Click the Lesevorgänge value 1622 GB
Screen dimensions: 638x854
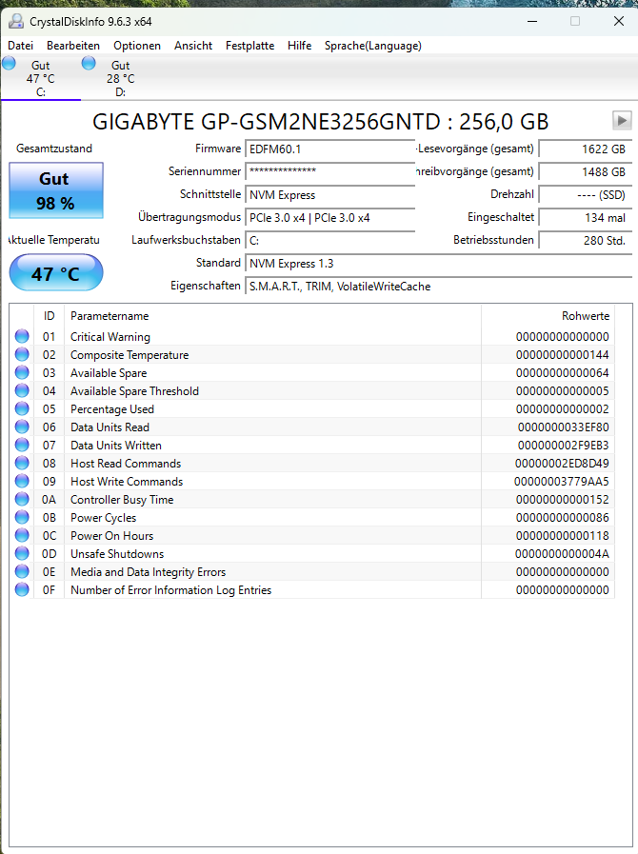[x=586, y=149]
